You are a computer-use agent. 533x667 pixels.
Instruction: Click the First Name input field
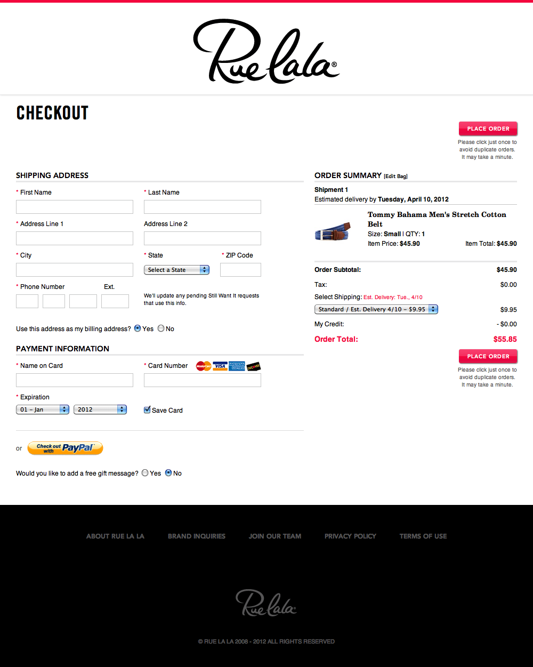point(74,206)
